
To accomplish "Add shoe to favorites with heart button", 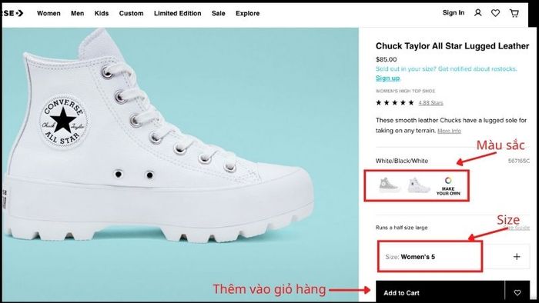I will click(x=517, y=292).
